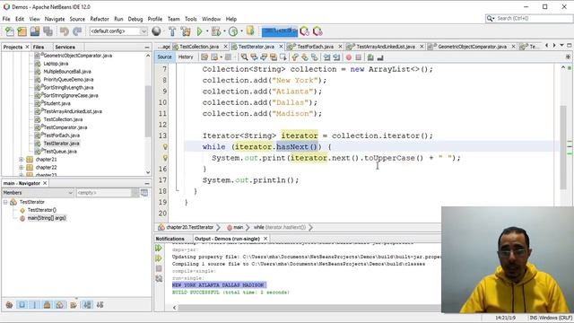Click the globe browser icon in toolbar

[x=156, y=31]
